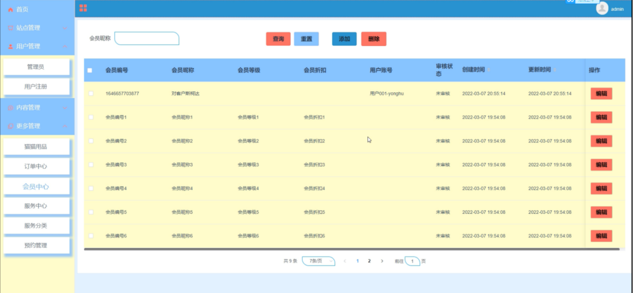Click 编辑 for the 会员编号5 row

(x=602, y=212)
